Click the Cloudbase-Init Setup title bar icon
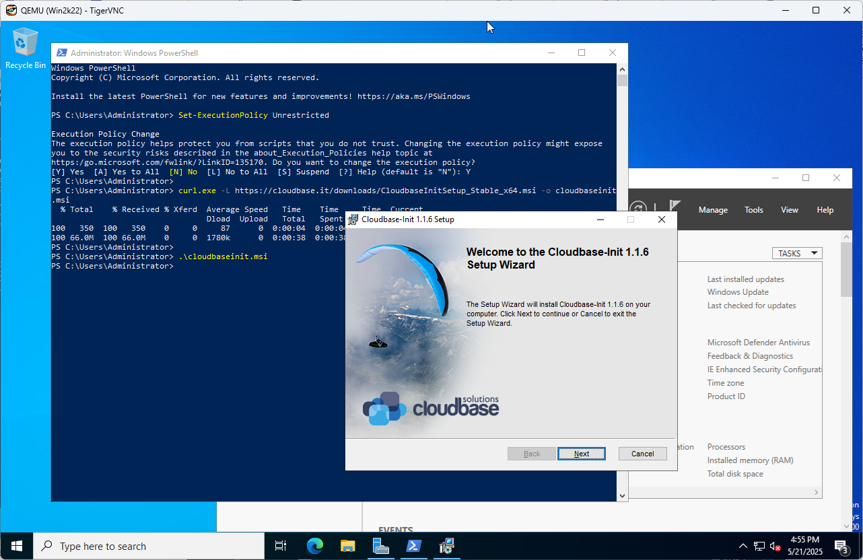This screenshot has height=560, width=863. click(x=353, y=219)
